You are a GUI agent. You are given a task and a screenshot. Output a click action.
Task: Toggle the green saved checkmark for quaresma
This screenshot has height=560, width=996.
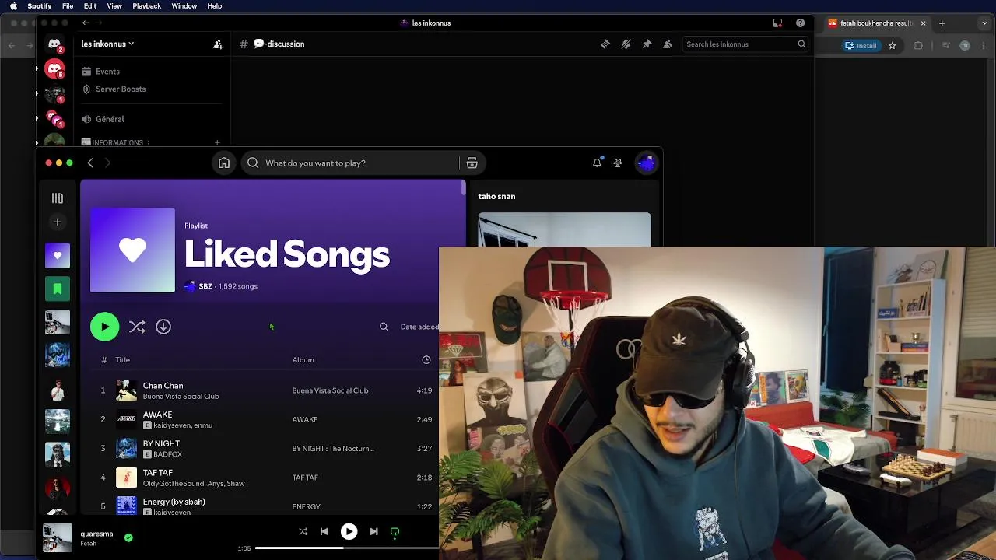tap(128, 537)
